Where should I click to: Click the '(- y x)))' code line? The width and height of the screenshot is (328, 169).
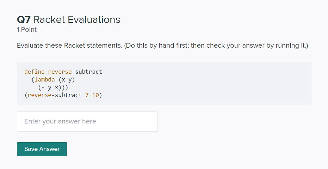click(53, 87)
